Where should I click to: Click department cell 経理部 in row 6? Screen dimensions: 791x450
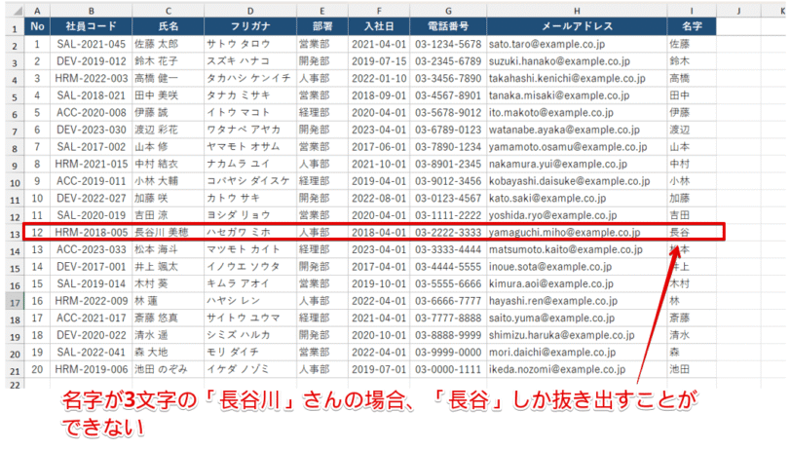coord(321,113)
